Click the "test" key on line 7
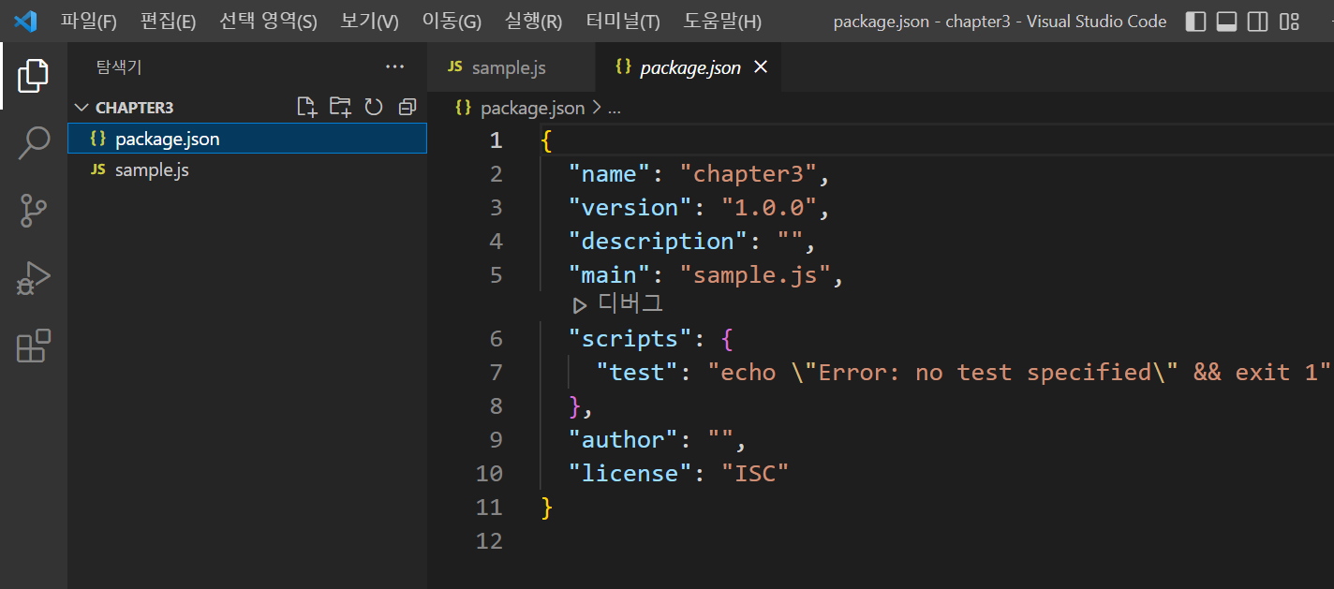This screenshot has width=1334, height=589. (637, 372)
